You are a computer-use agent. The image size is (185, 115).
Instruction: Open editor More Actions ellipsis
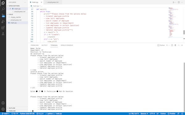click(x=182, y=2)
